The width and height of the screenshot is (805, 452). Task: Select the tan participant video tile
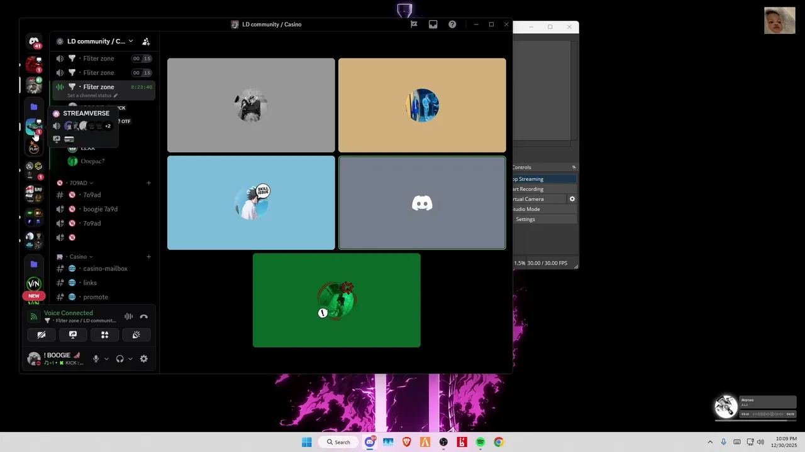coord(422,105)
